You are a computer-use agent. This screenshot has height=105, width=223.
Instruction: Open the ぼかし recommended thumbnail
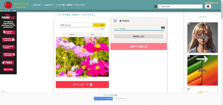[x=203, y=70]
